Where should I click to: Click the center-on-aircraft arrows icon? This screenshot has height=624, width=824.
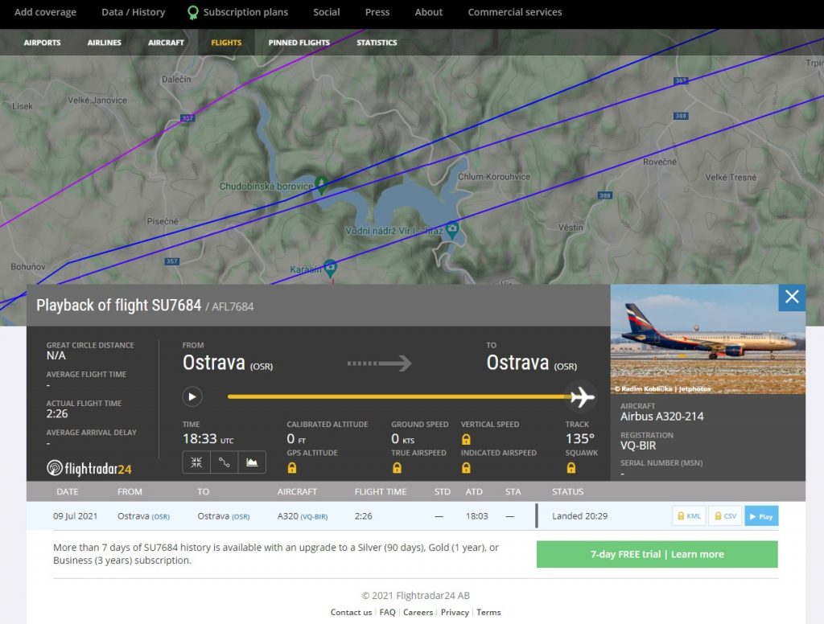coord(196,462)
